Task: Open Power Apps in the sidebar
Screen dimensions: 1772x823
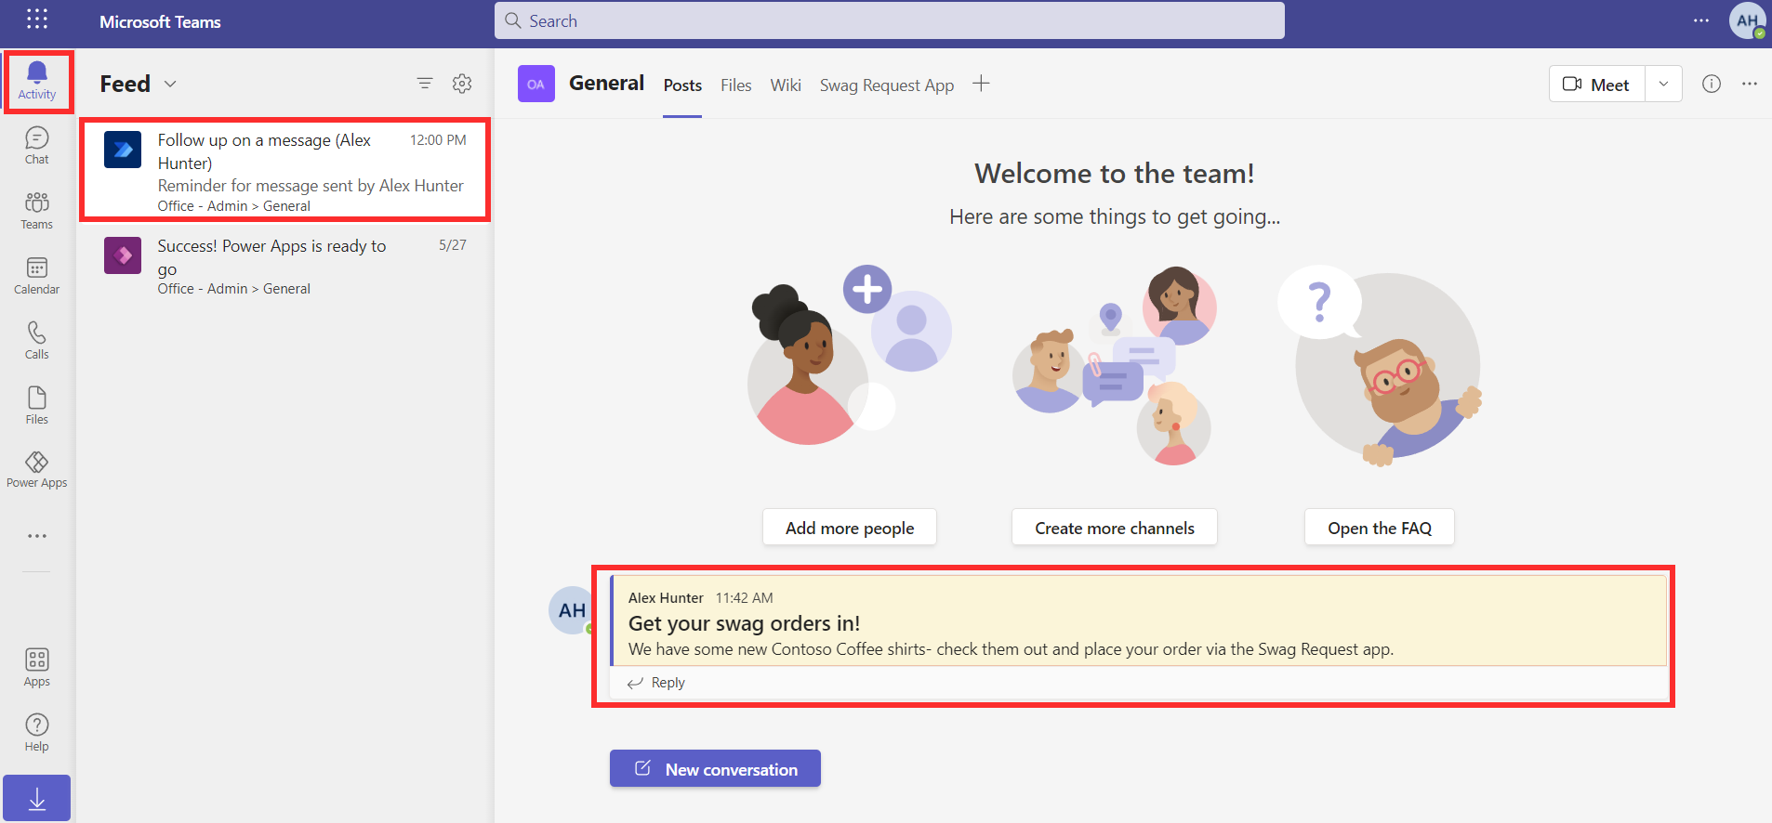Action: coord(37,470)
